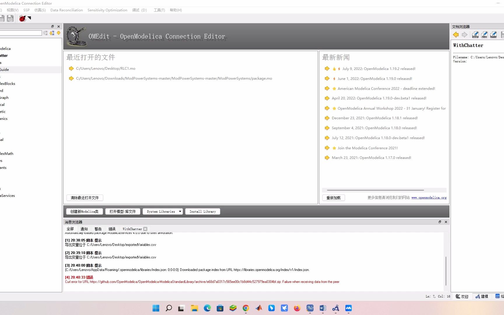
Task: Open recent file ModPowerSystems package.mo
Action: coord(174,78)
